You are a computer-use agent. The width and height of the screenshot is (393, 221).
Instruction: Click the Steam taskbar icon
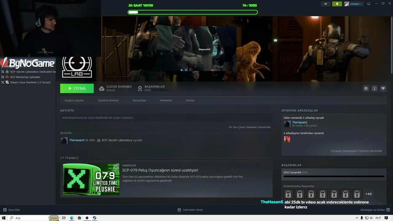click(x=95, y=218)
